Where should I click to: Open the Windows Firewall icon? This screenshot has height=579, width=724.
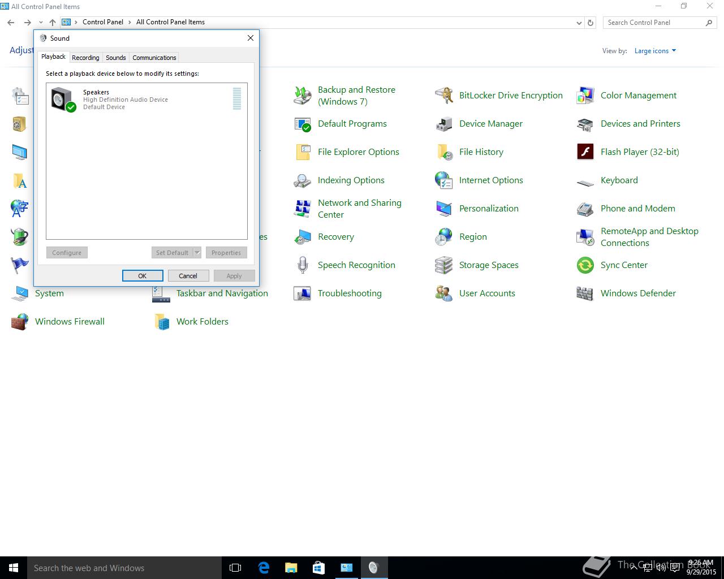click(20, 322)
